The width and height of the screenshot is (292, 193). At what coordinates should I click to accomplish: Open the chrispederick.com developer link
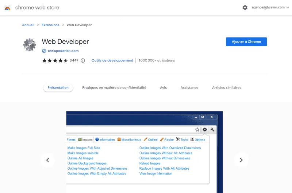click(x=63, y=51)
